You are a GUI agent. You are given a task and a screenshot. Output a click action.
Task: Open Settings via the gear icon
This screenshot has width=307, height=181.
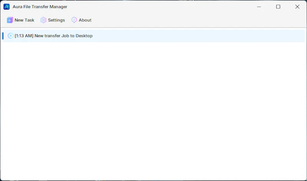click(43, 20)
